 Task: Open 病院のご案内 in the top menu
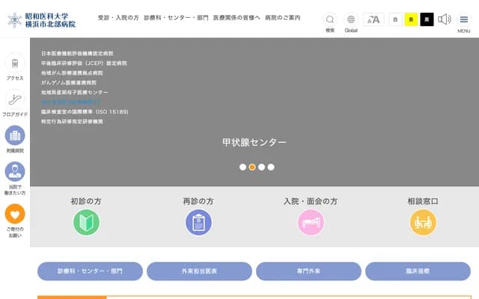pyautogui.click(x=284, y=16)
